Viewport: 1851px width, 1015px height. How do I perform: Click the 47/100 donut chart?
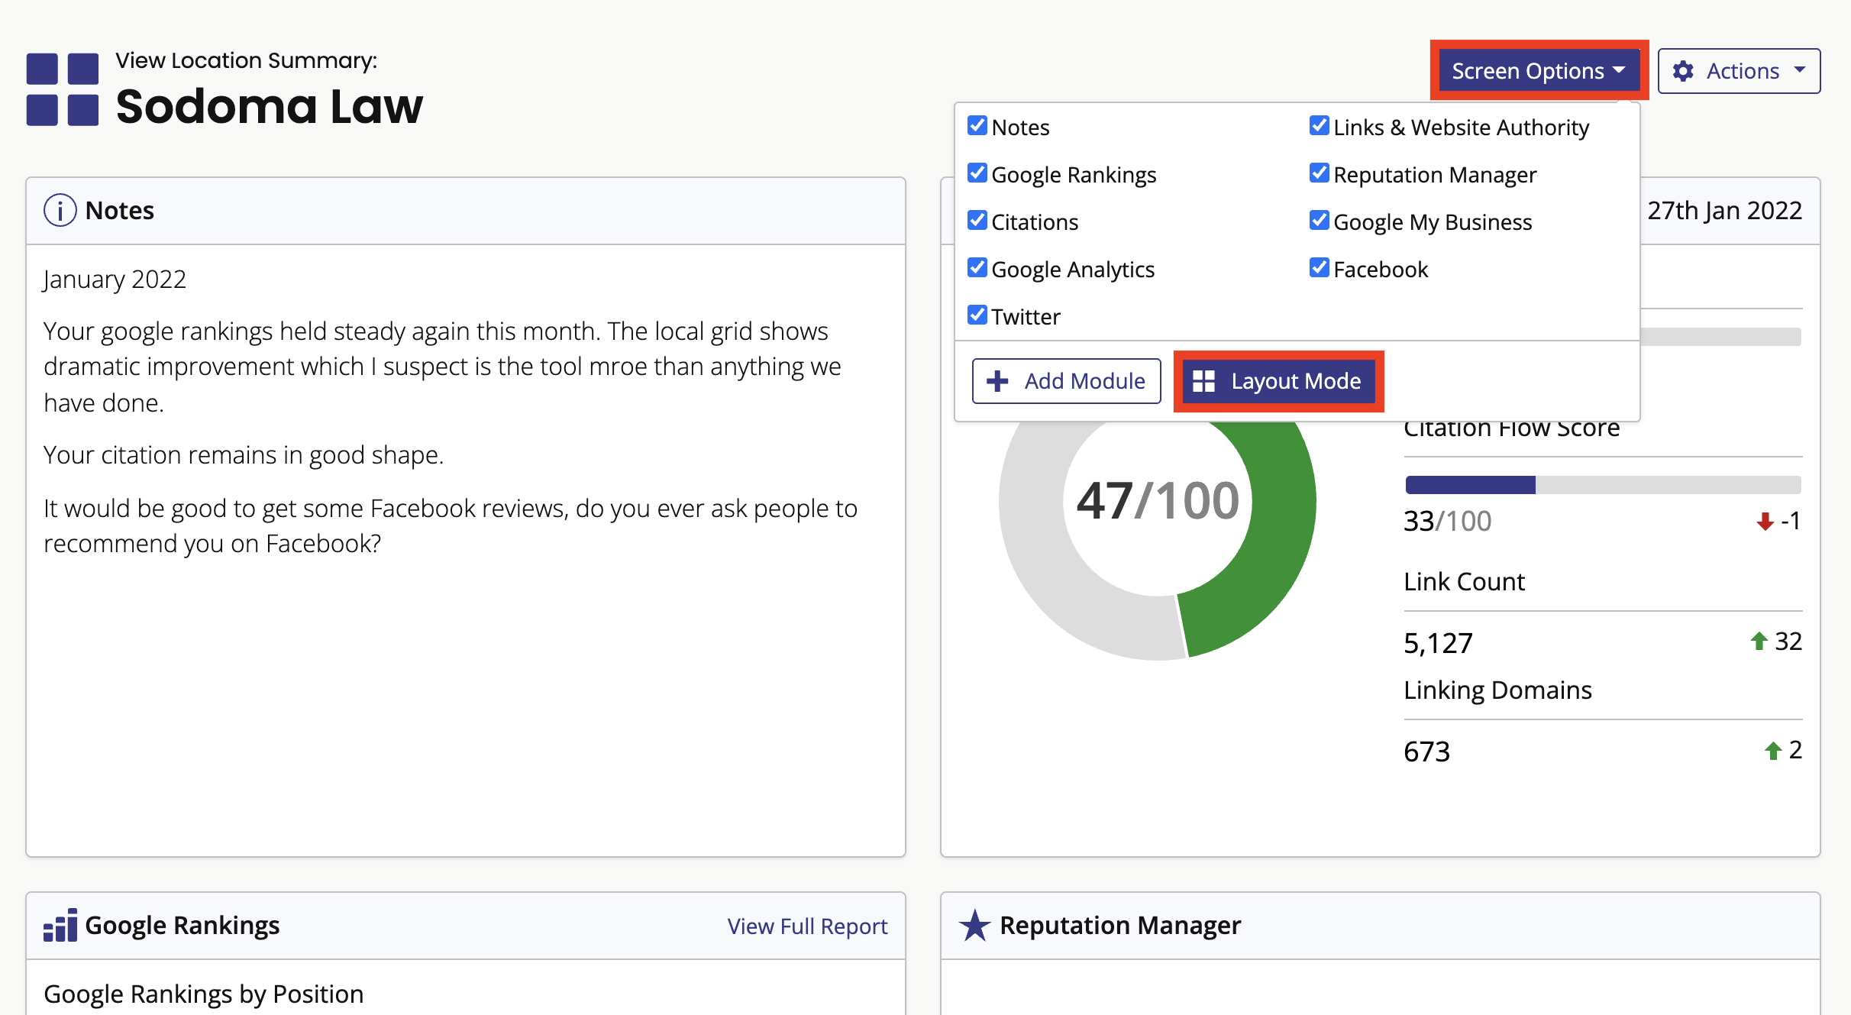[1158, 501]
